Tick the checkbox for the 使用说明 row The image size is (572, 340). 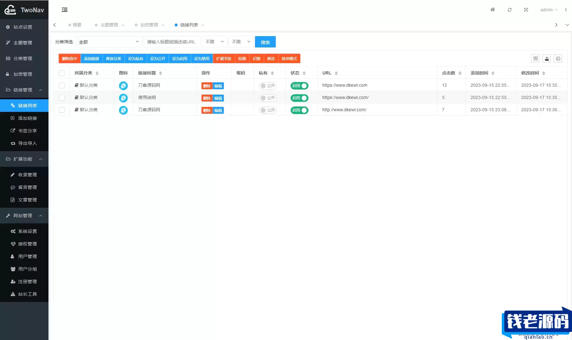62,98
